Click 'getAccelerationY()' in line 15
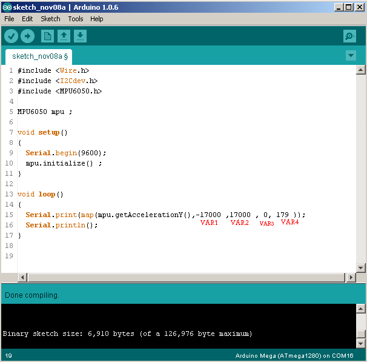 pyautogui.click(x=153, y=215)
